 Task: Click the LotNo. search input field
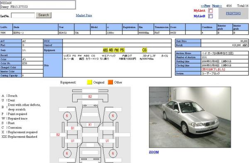tap(23, 16)
